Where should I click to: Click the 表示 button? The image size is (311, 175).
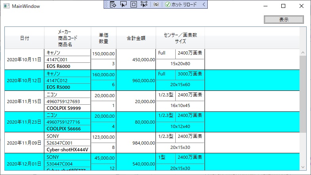coord(284,20)
